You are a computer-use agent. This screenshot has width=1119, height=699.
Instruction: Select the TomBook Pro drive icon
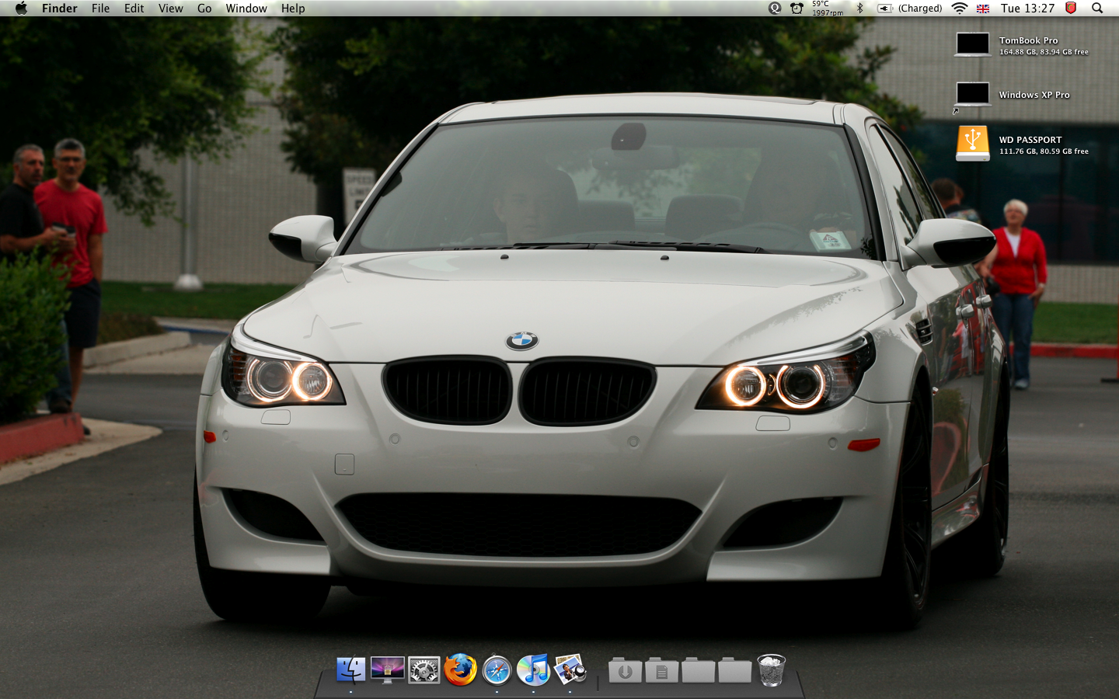pyautogui.click(x=973, y=44)
